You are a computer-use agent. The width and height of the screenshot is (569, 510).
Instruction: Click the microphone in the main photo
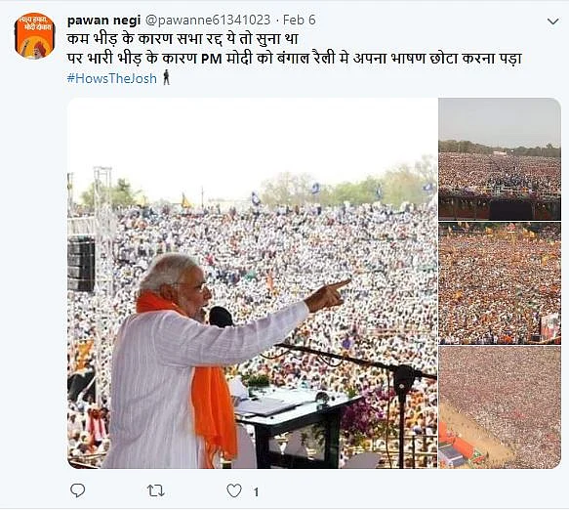pyautogui.click(x=221, y=317)
